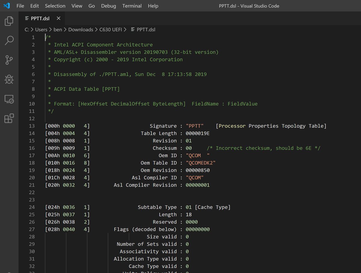
Task: Click the "[Cache Type]" annotation text
Action: tap(213, 207)
